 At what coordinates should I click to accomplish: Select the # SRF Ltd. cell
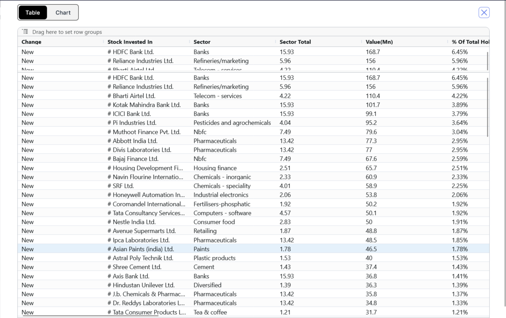coord(147,186)
